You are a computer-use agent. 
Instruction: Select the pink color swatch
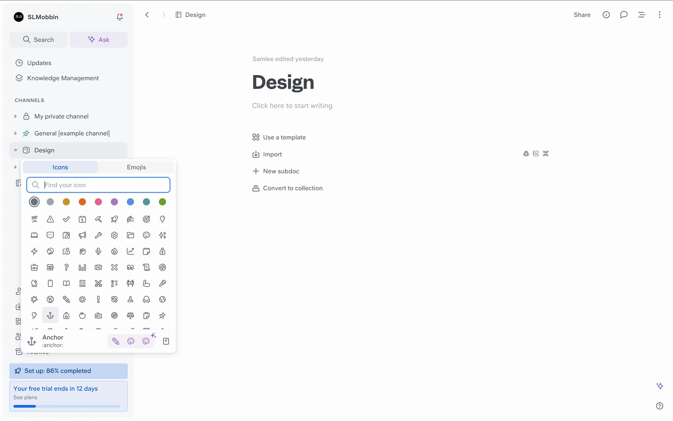[x=98, y=202]
